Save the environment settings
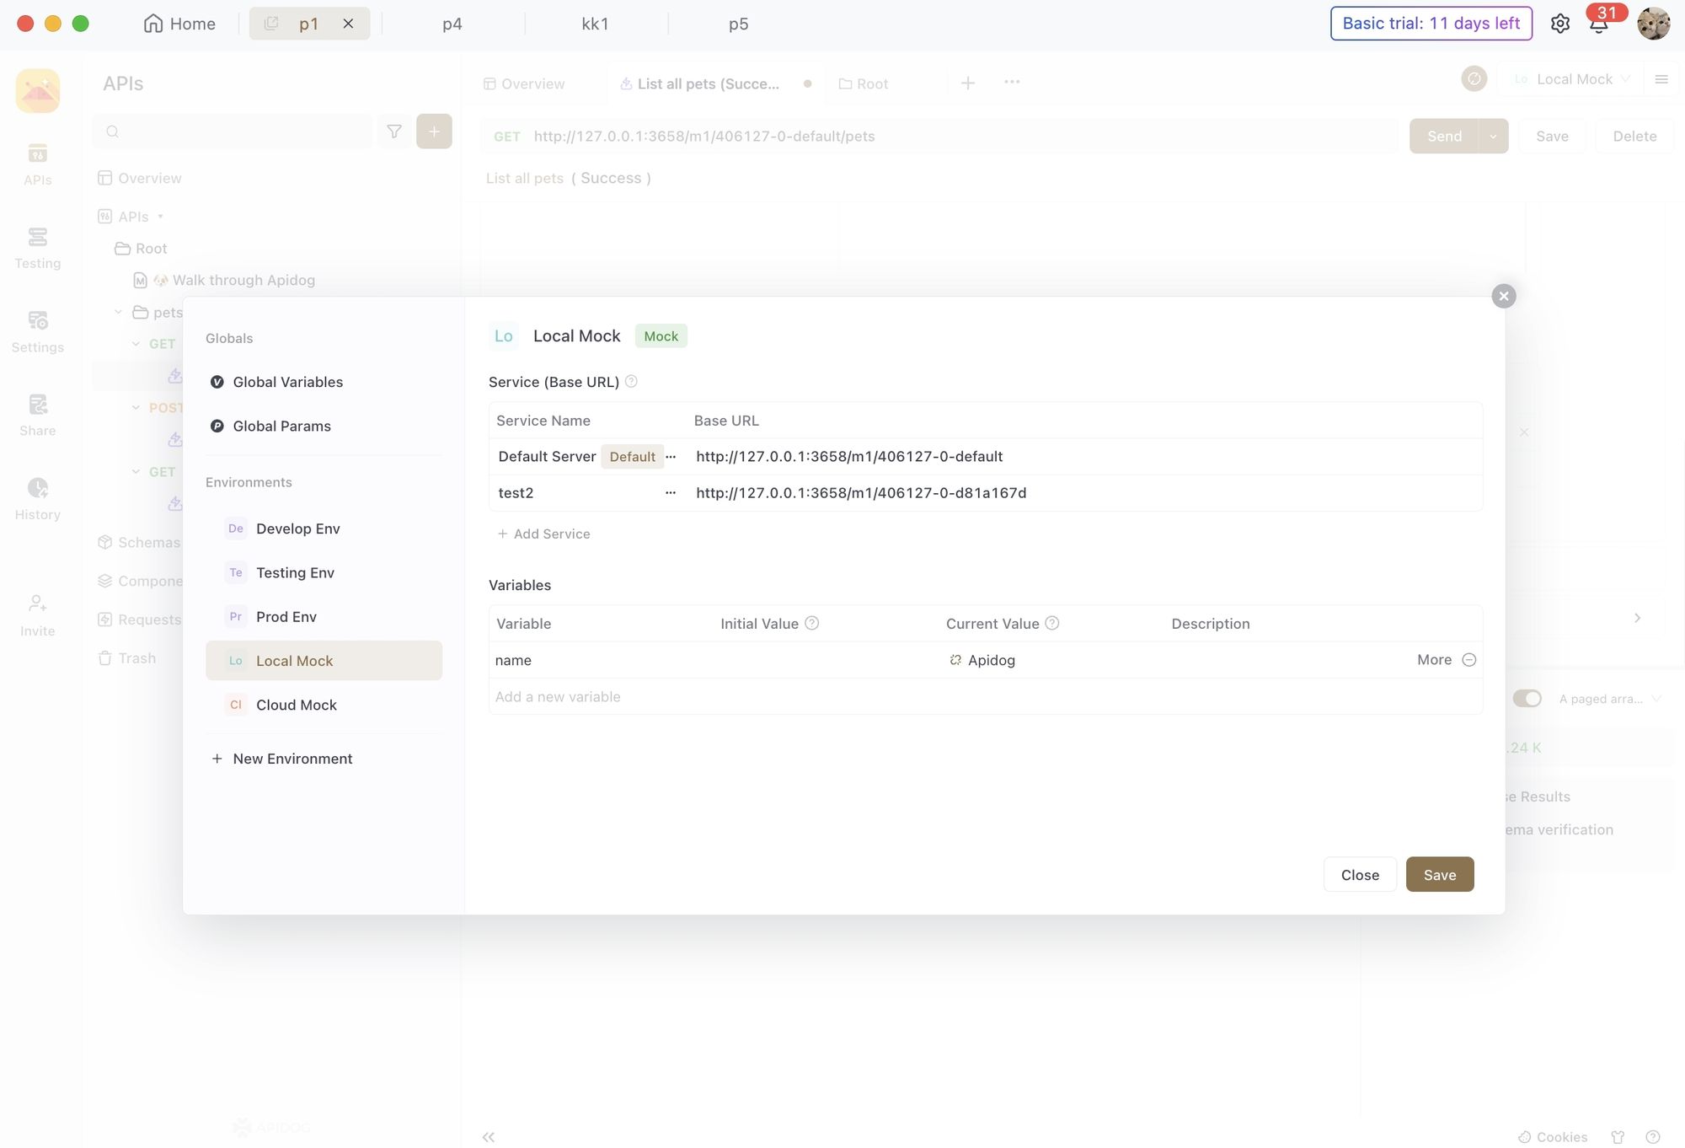The width and height of the screenshot is (1685, 1148). tap(1440, 875)
